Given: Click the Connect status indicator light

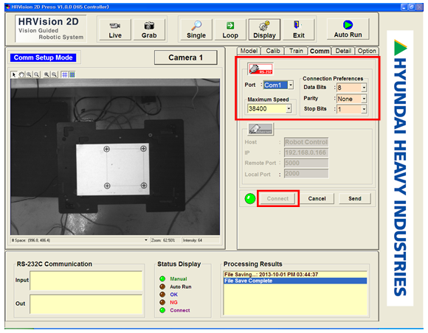Looking at the screenshot, I should pos(162,310).
